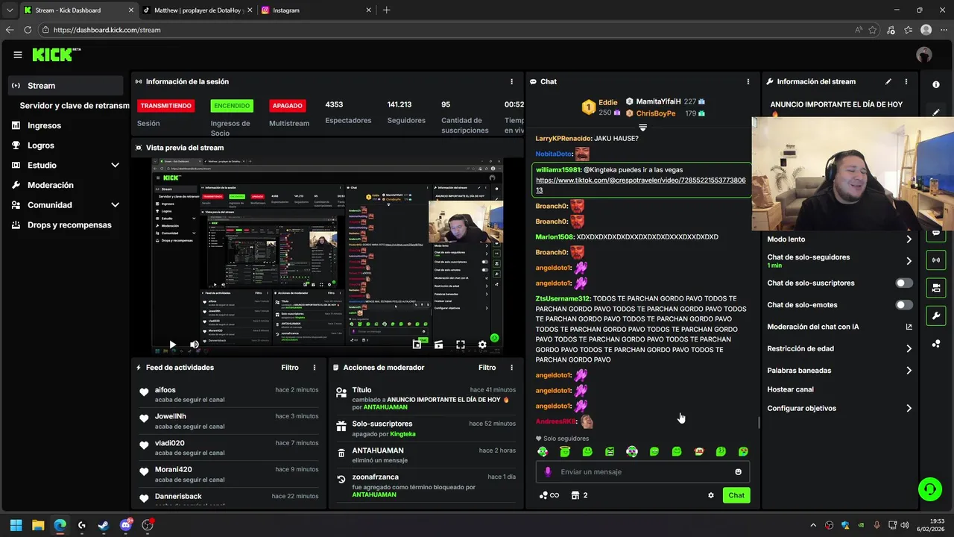The image size is (954, 537).
Task: Open the emoji picker in message box
Action: coord(739,471)
